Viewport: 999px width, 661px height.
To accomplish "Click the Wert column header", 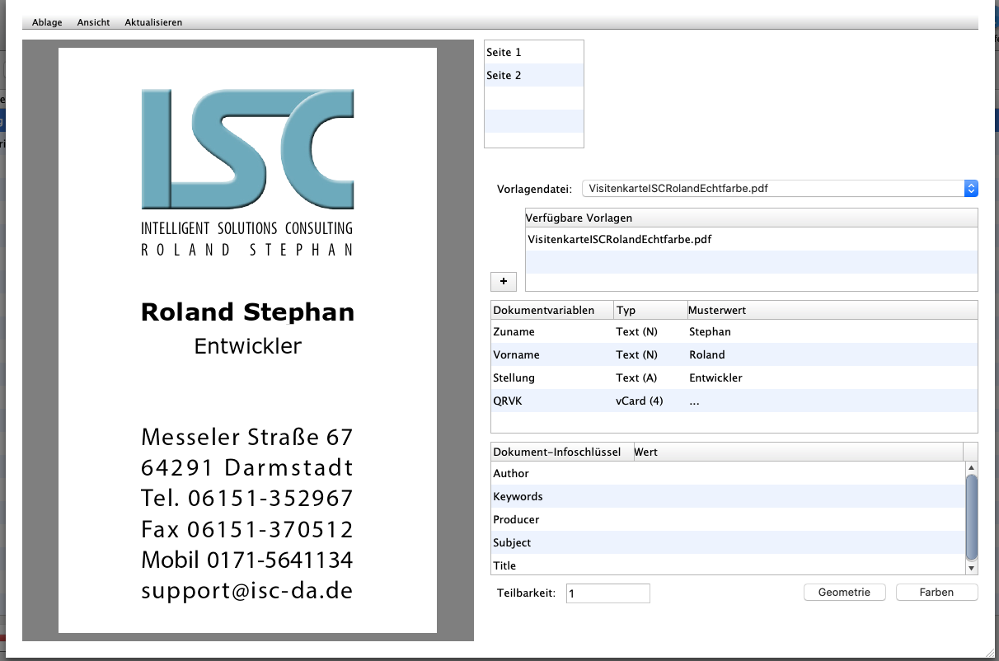I will click(x=797, y=452).
